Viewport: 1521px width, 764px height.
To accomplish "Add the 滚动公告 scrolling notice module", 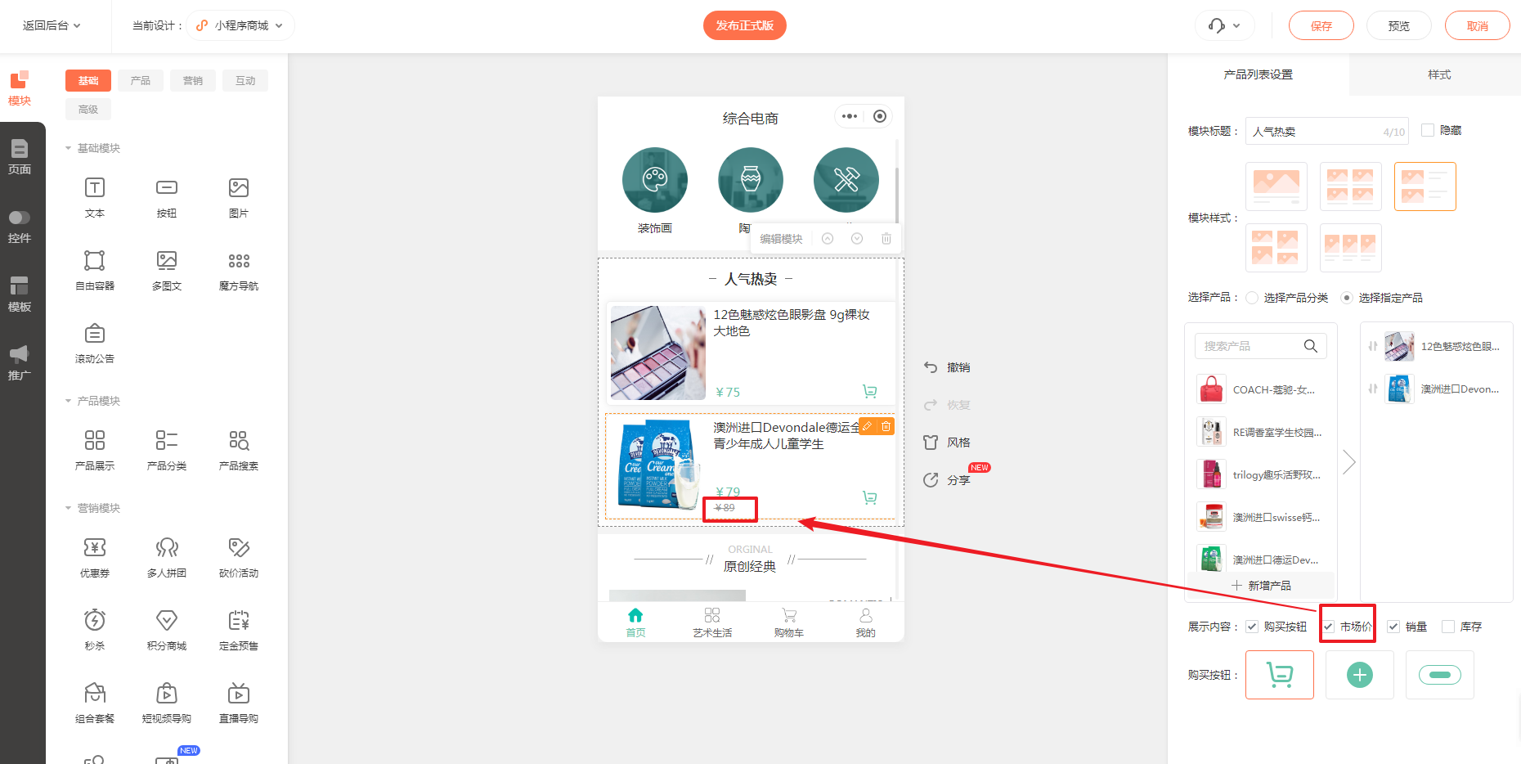I will coord(95,343).
